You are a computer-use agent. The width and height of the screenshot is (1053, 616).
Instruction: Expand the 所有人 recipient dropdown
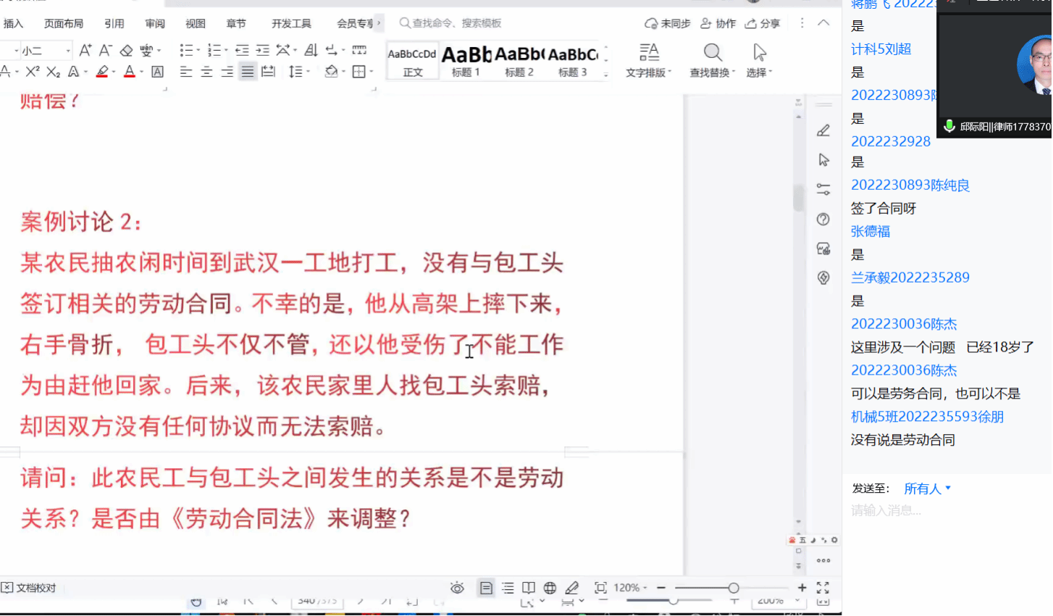pyautogui.click(x=927, y=488)
